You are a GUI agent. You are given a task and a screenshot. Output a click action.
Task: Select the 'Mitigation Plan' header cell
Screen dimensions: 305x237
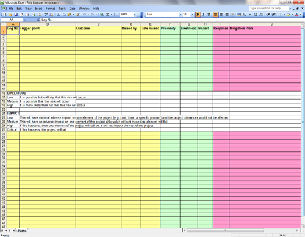[x=265, y=30]
